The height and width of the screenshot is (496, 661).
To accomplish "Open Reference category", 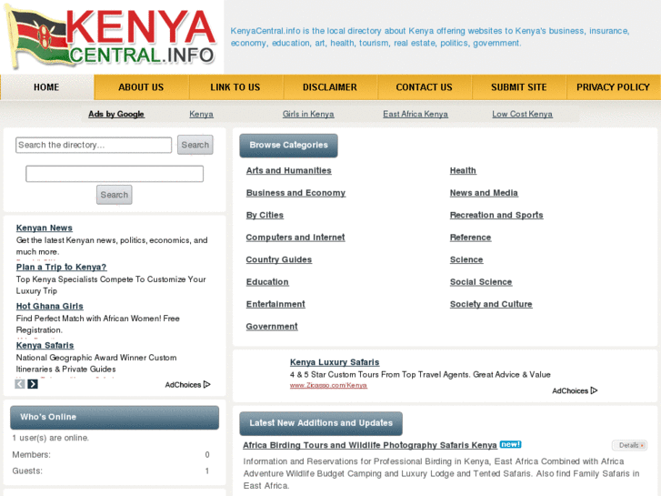I will point(470,238).
